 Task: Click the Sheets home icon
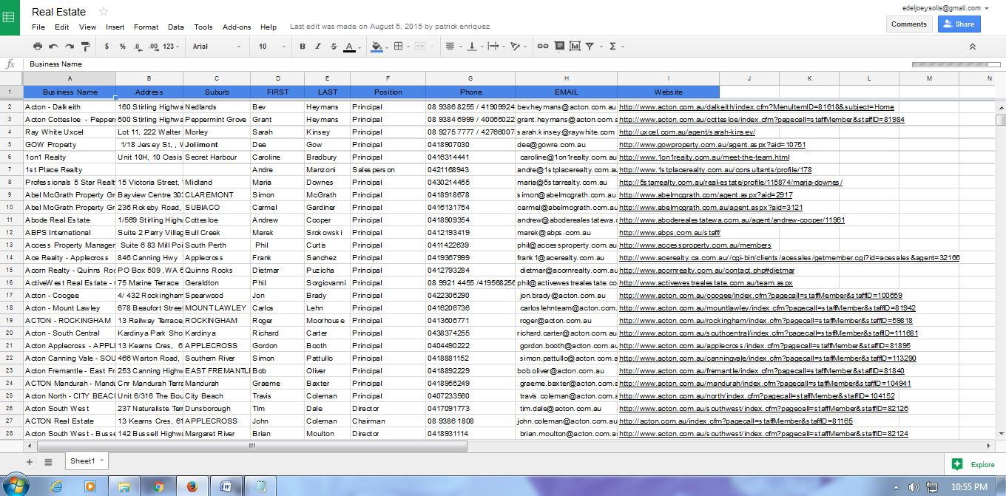[10, 17]
